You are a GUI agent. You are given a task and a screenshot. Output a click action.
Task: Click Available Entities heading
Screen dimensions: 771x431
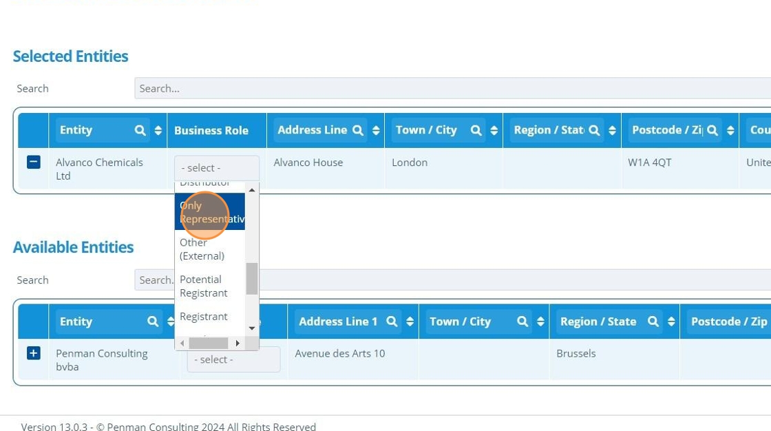73,247
